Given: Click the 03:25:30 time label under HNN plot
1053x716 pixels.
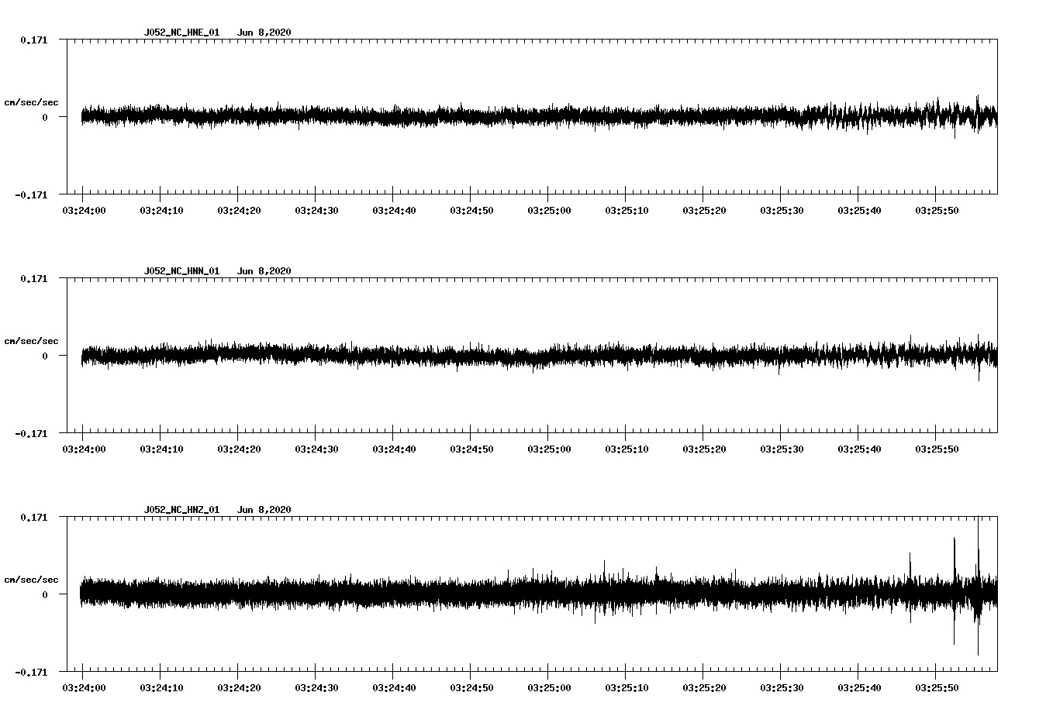Looking at the screenshot, I should pyautogui.click(x=781, y=449).
